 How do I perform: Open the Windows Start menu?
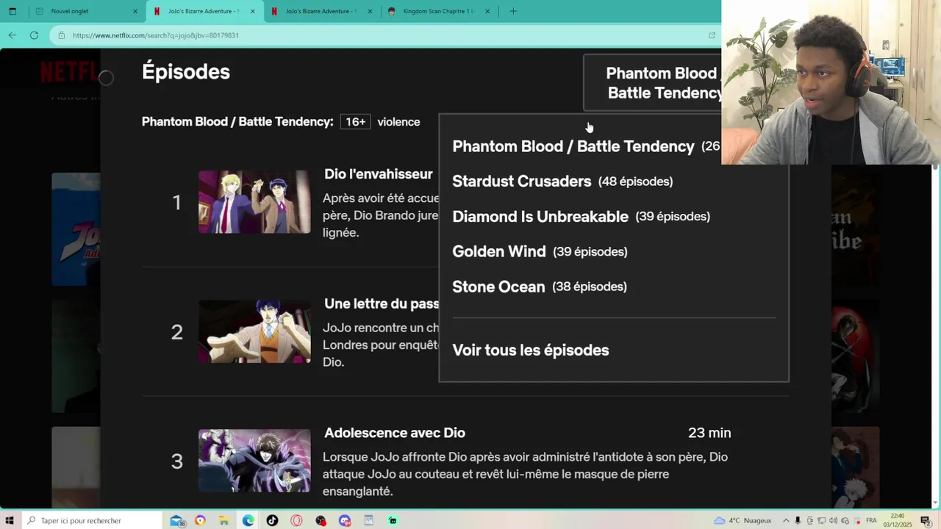pos(10,520)
